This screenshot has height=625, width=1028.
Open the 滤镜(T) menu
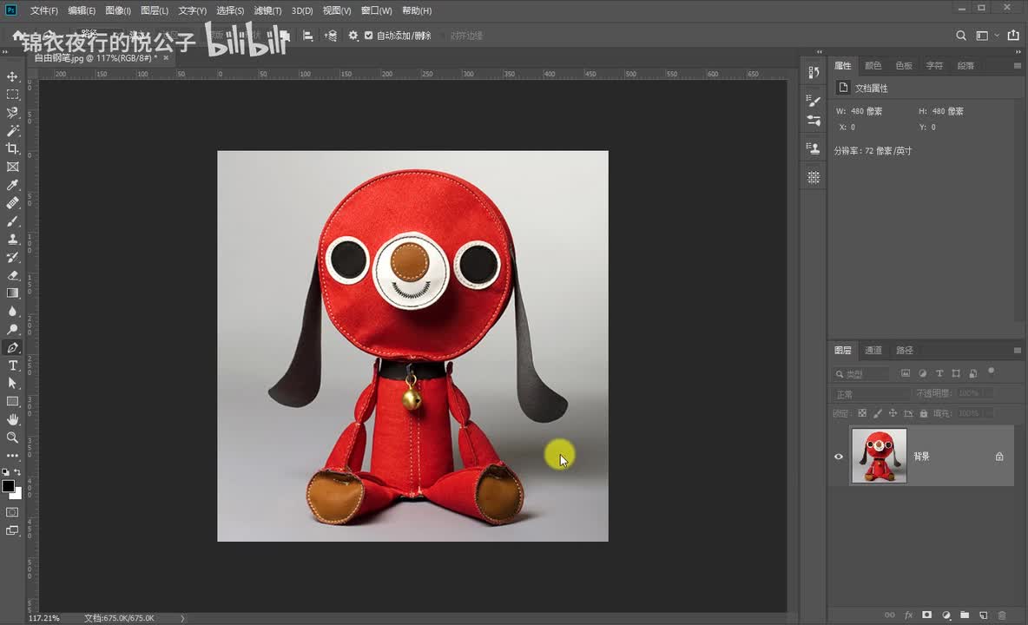click(x=267, y=10)
